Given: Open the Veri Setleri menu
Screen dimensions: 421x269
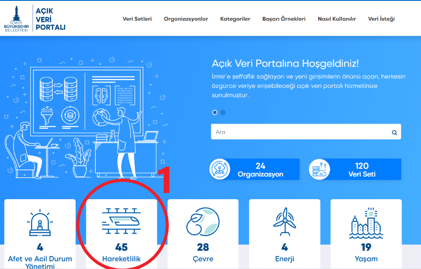Looking at the screenshot, I should pos(137,19).
